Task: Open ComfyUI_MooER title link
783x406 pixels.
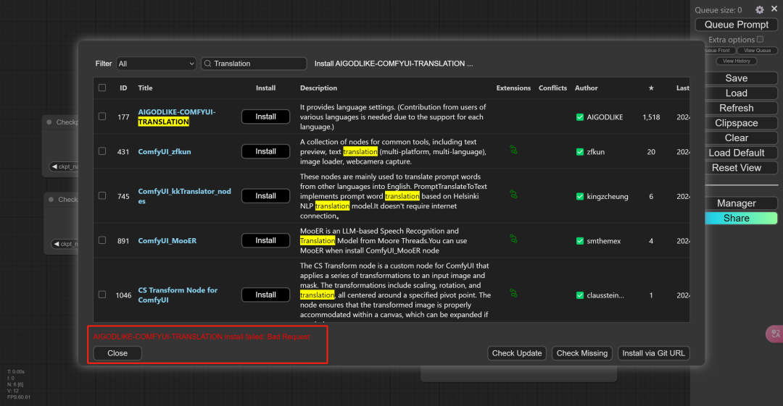Action: tap(167, 240)
